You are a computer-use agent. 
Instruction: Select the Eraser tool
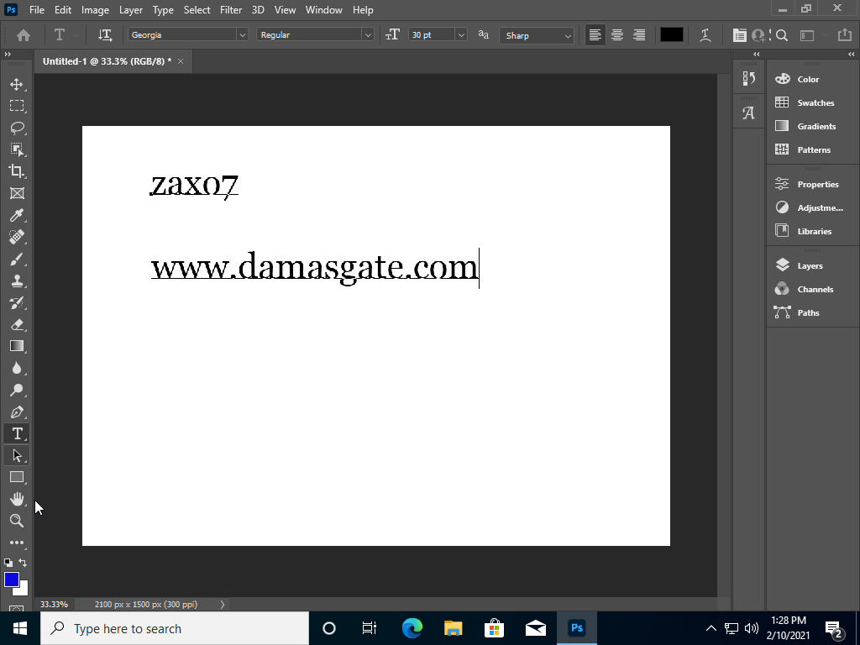pyautogui.click(x=17, y=324)
